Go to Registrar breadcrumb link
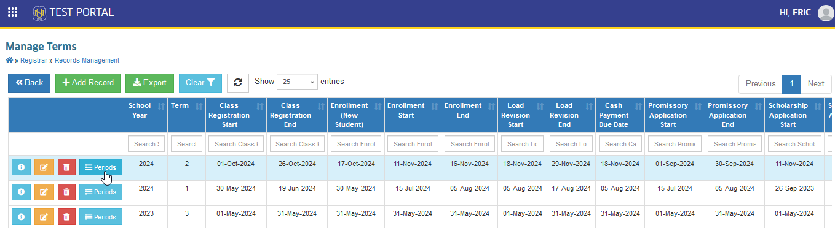The height and width of the screenshot is (228, 835). tap(33, 61)
